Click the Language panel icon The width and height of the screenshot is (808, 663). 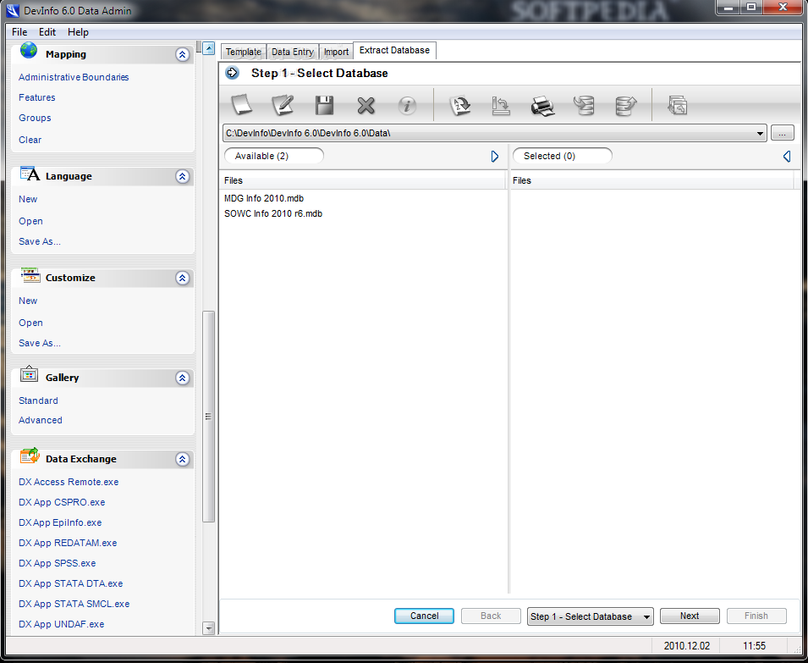pyautogui.click(x=30, y=174)
